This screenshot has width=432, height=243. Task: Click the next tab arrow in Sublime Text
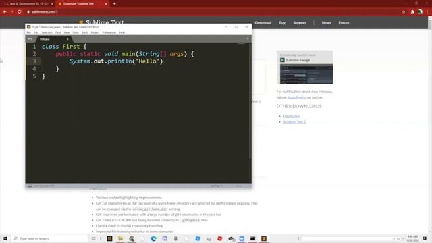pos(32,39)
